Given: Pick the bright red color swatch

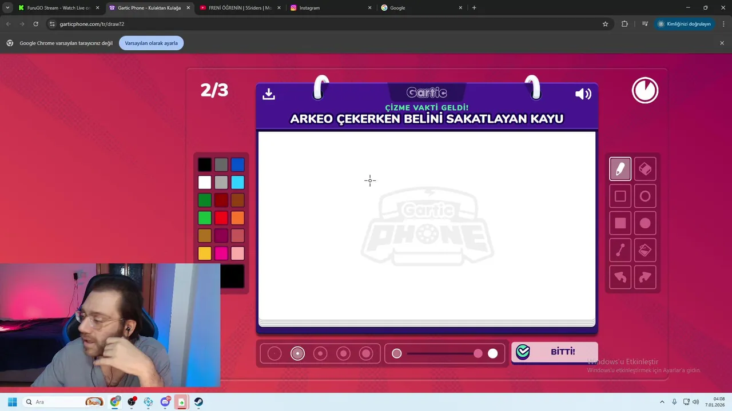Looking at the screenshot, I should (x=221, y=217).
